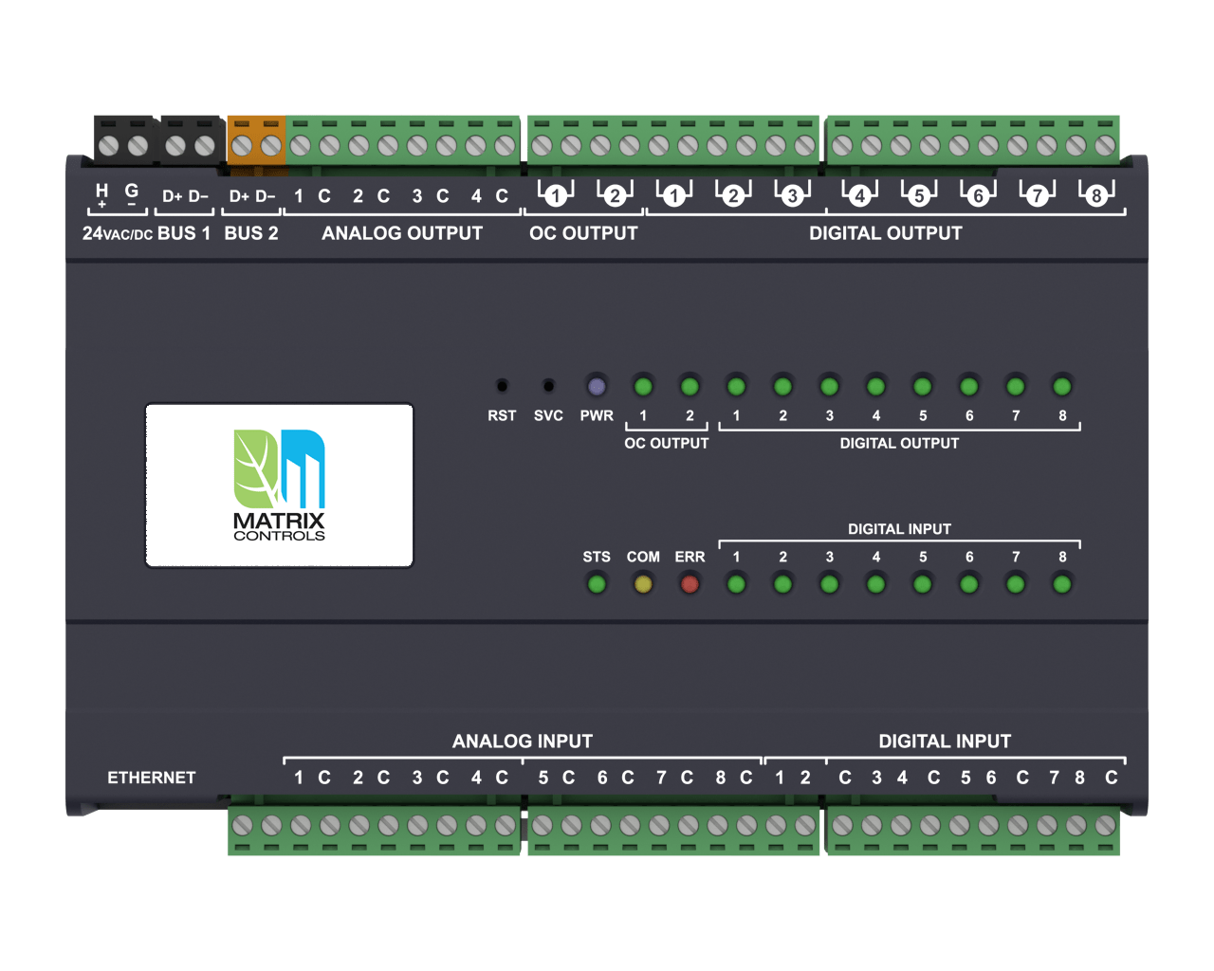Click the red ERR LED
Screen dimensions: 1214x971
(690, 584)
